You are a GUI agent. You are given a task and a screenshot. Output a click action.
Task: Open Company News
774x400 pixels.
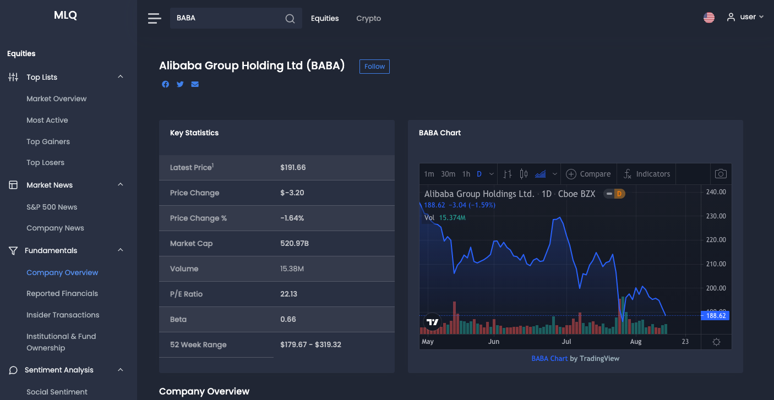pos(56,228)
